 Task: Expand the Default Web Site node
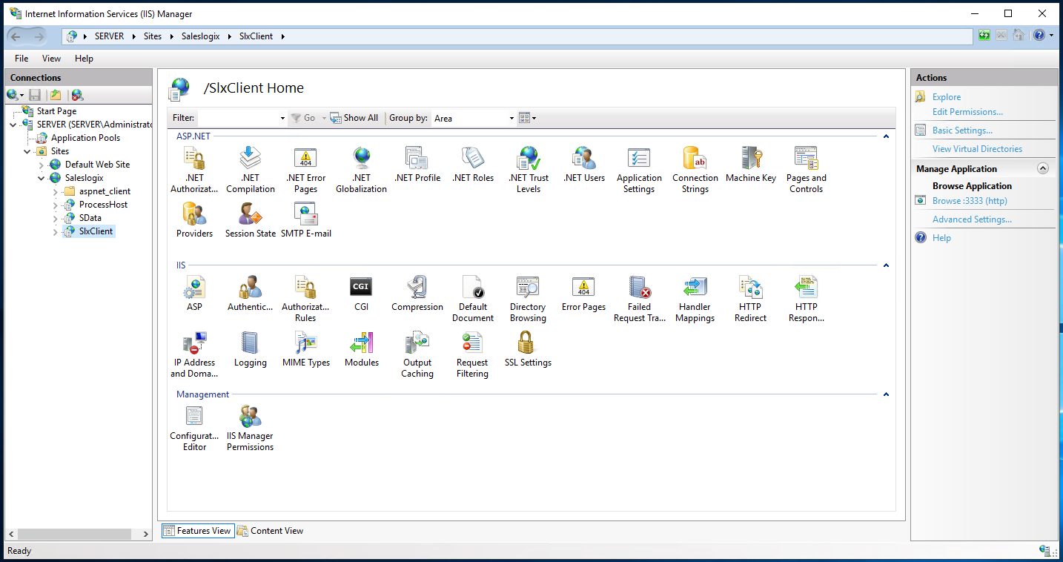point(42,165)
